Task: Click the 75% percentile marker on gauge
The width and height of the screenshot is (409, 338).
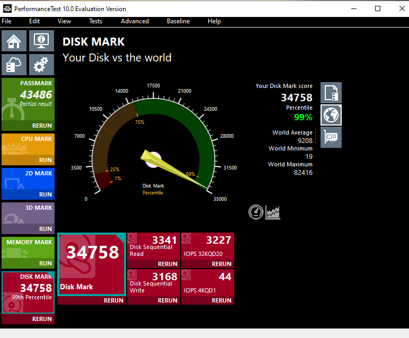Action: pos(139,122)
